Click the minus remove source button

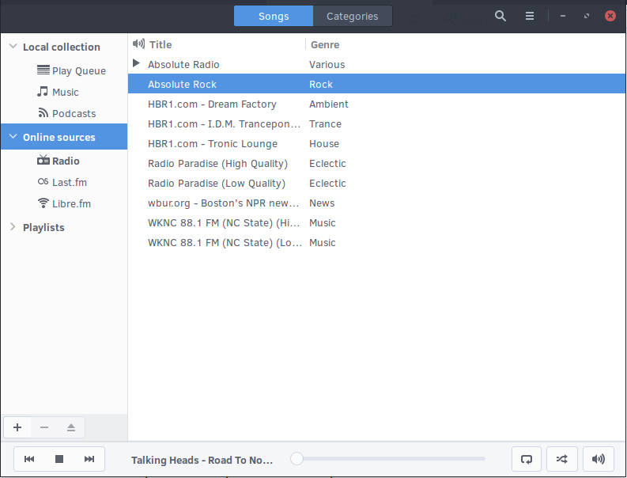[44, 427]
